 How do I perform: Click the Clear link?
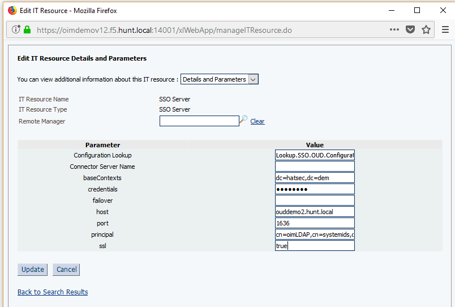click(257, 121)
